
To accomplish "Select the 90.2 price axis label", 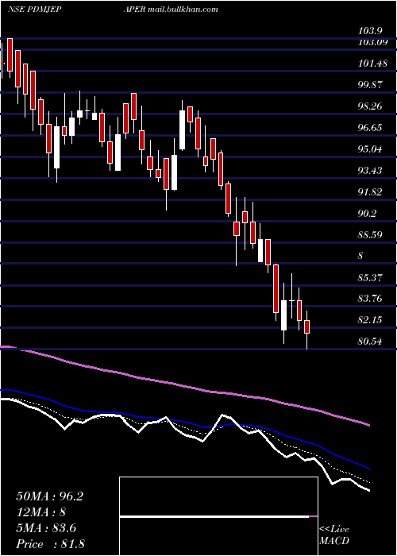I will [x=368, y=214].
